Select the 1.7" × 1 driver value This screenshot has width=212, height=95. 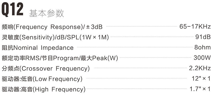click(x=200, y=89)
